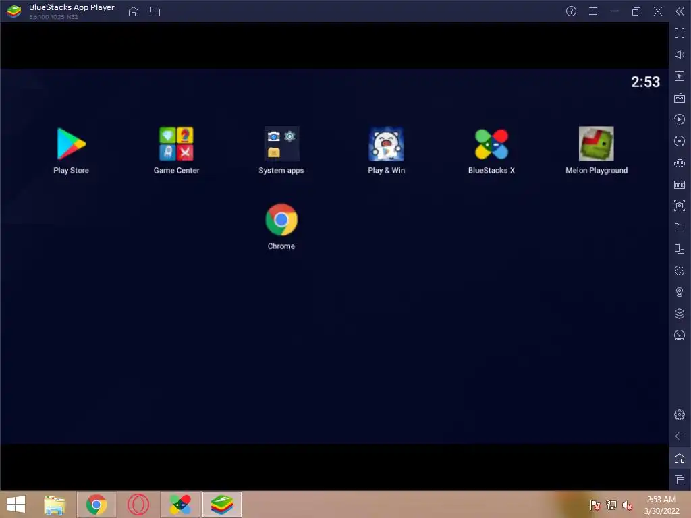
Task: Click the Install APK icon
Action: (680, 184)
